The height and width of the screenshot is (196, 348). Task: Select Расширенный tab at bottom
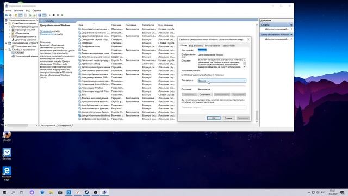(x=48, y=126)
